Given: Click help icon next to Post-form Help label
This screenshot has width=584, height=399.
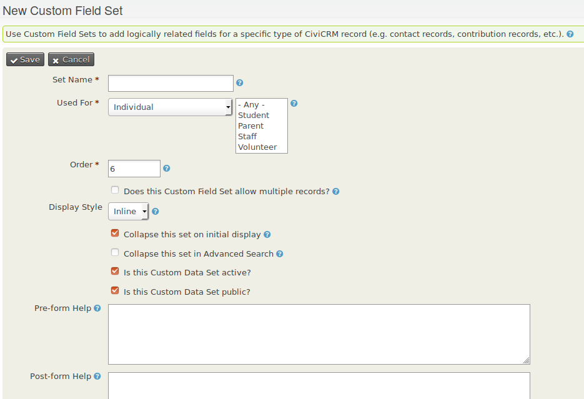Looking at the screenshot, I should click(97, 377).
